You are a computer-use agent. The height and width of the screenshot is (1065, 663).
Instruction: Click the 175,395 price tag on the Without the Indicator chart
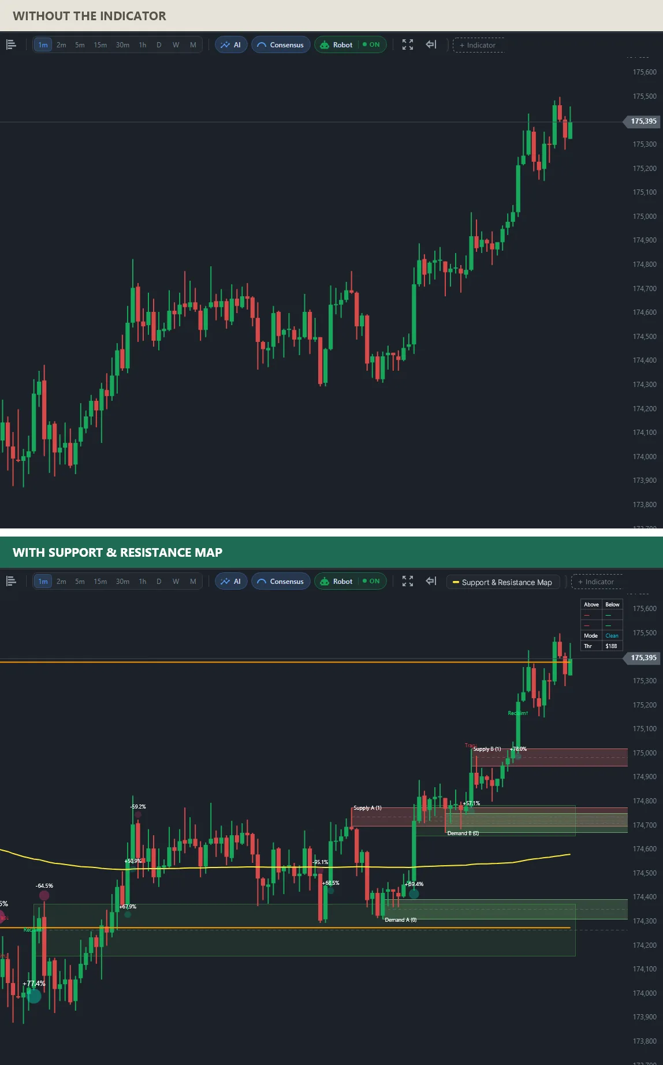(x=642, y=121)
